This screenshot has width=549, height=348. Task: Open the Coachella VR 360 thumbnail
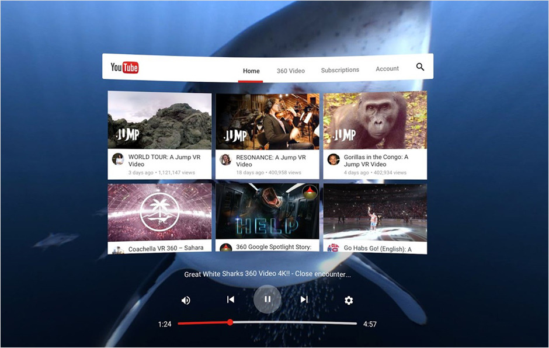pos(159,213)
